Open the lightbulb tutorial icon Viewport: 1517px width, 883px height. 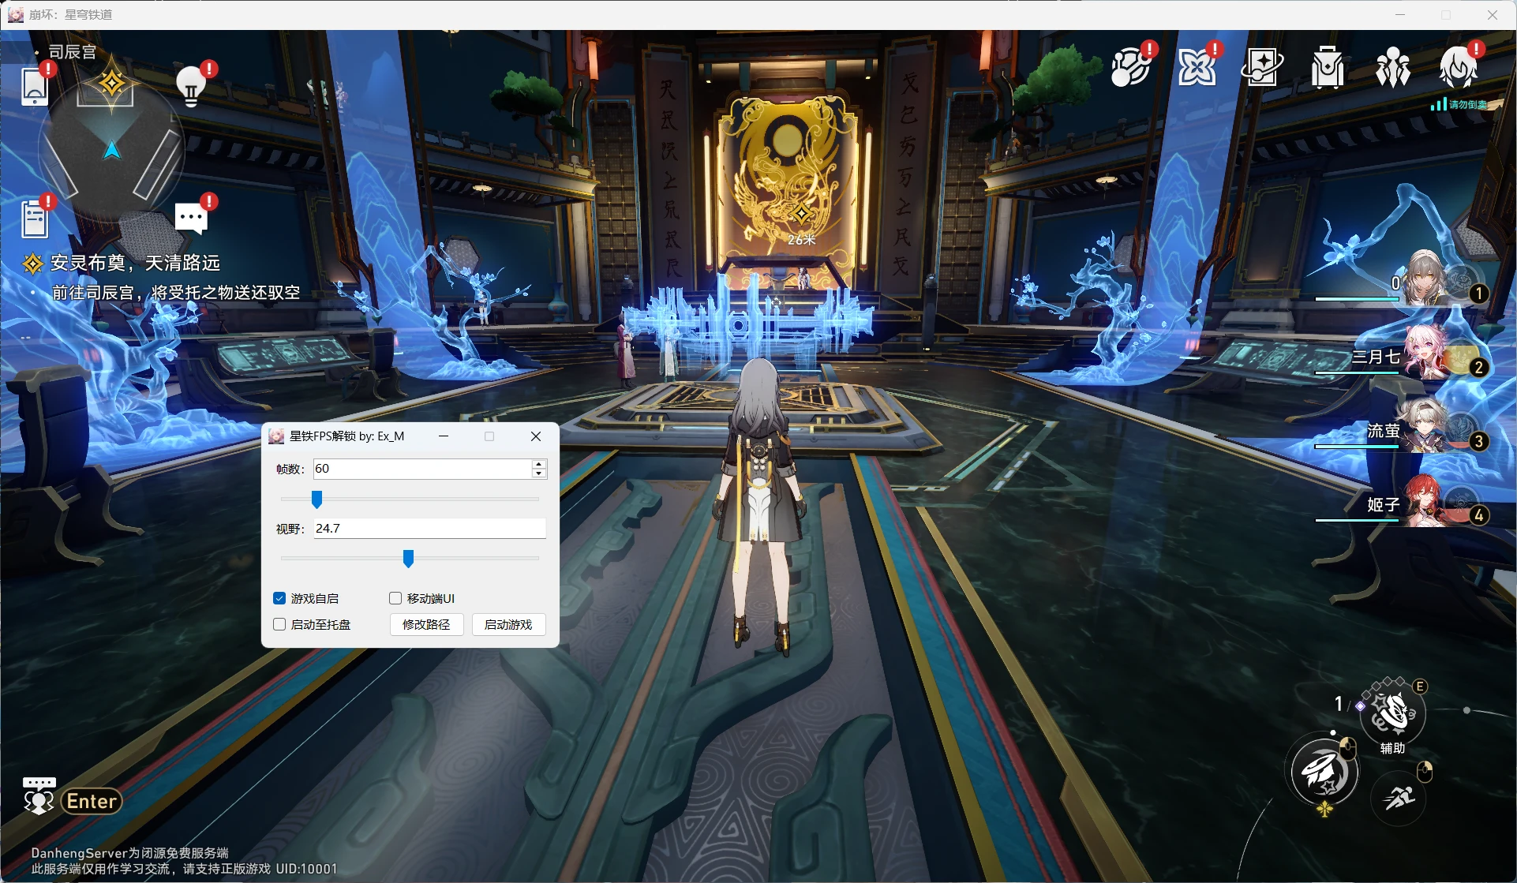[190, 86]
